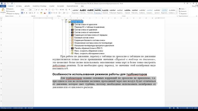Apply the Строгий style from the gallery

click(127, 11)
